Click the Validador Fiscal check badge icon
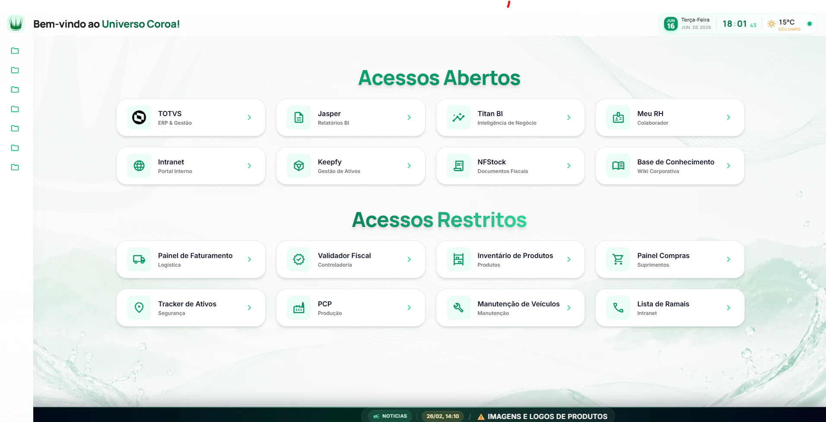The height and width of the screenshot is (422, 826). [299, 259]
